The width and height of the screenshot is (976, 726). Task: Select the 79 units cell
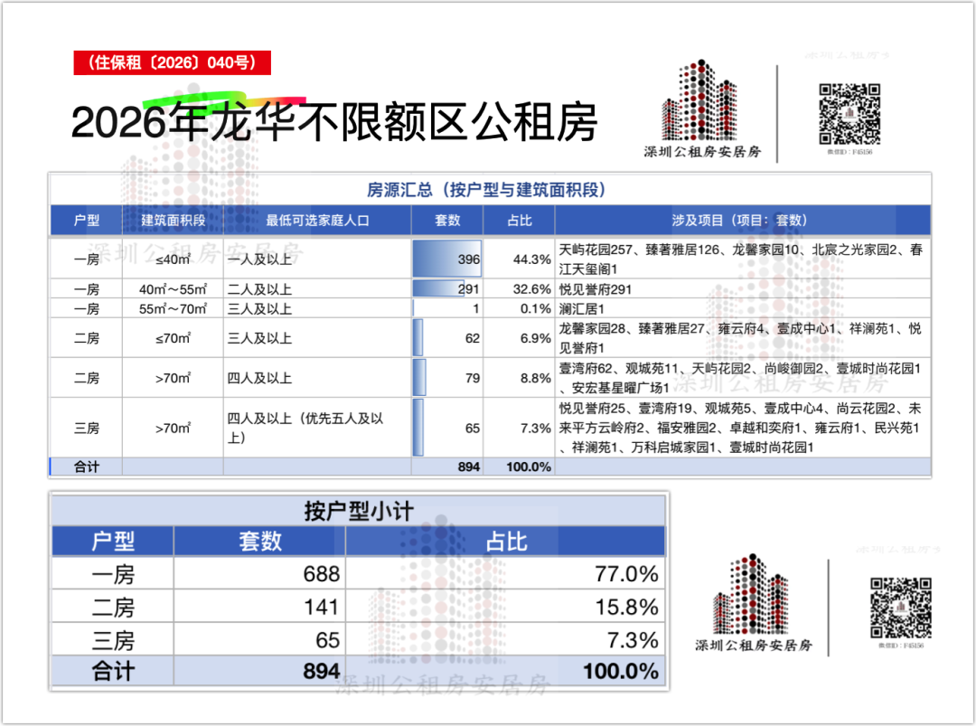click(x=447, y=378)
